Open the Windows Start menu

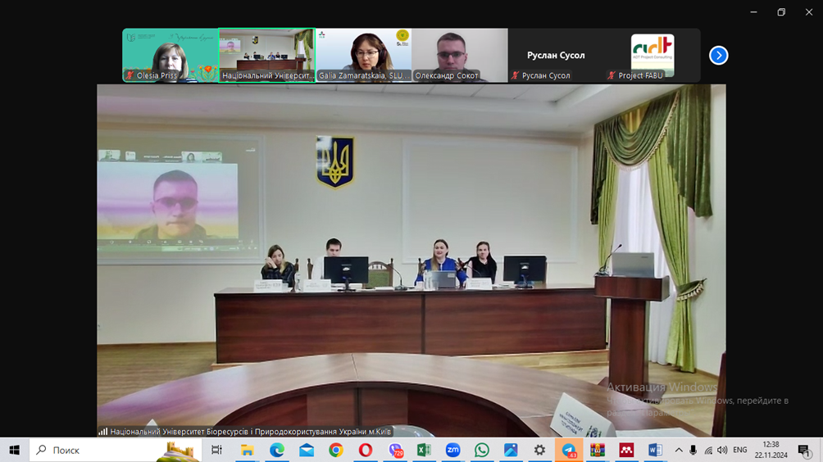14,450
